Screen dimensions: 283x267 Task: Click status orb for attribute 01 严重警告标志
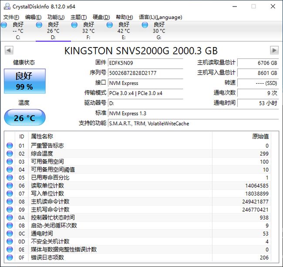[x=10, y=145]
